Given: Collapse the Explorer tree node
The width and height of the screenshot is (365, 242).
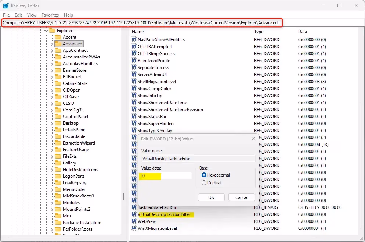Looking at the screenshot, I should (x=46, y=30).
